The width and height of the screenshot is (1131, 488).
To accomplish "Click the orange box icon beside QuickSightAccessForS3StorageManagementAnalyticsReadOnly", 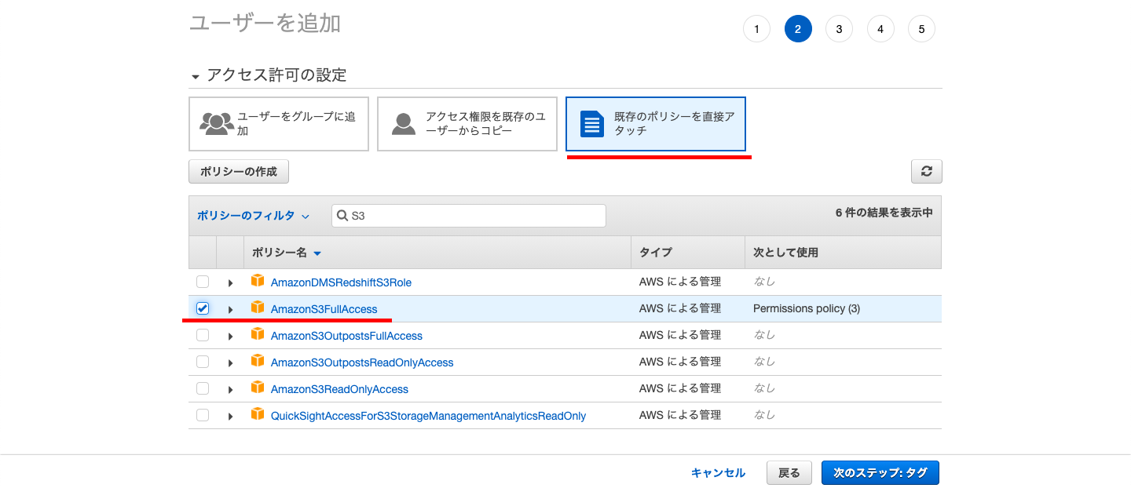I will coord(257,414).
